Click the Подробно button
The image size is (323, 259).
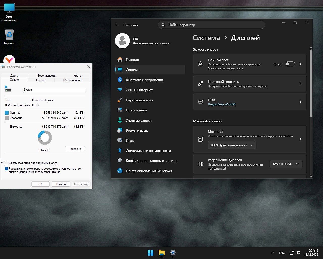click(75, 149)
